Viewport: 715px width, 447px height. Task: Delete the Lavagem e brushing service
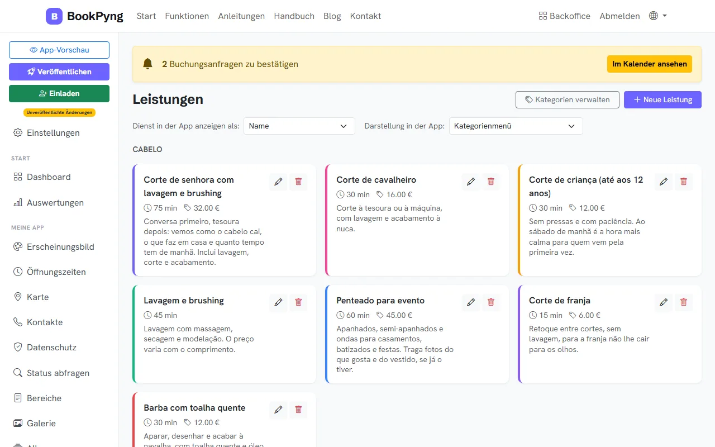pyautogui.click(x=298, y=302)
